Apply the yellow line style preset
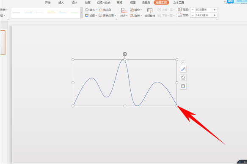Viewport: 248px width, 164px height. point(51,13)
